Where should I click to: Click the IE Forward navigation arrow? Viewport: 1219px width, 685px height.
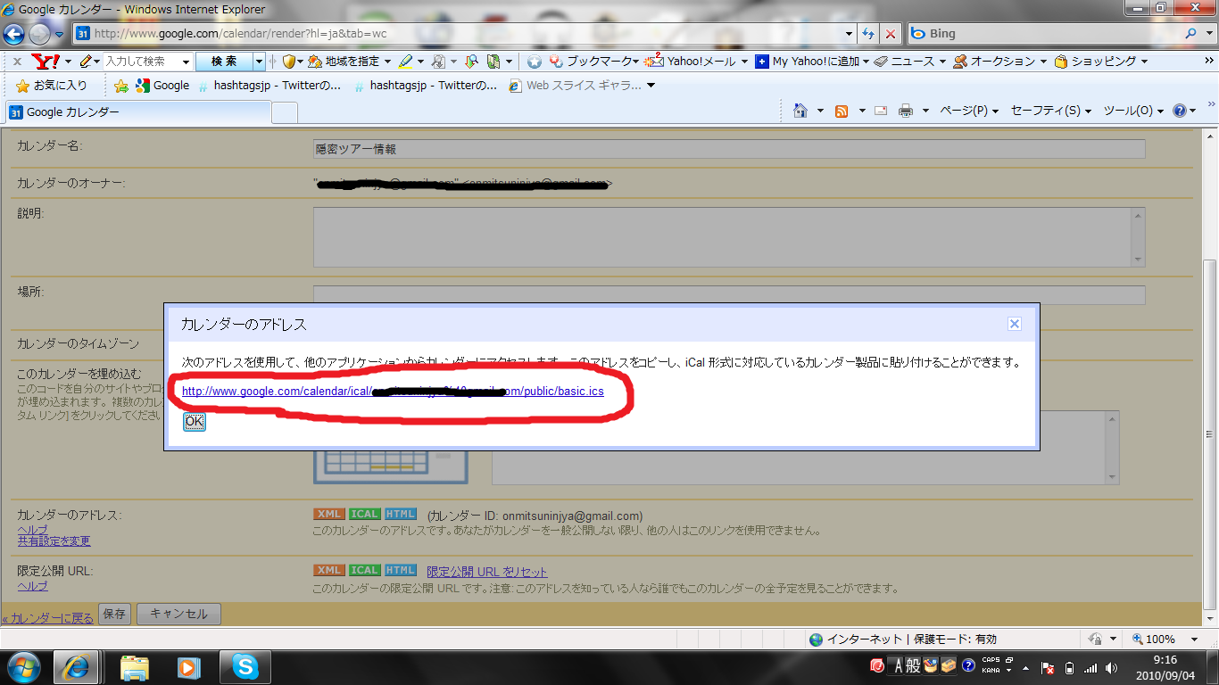pos(40,34)
